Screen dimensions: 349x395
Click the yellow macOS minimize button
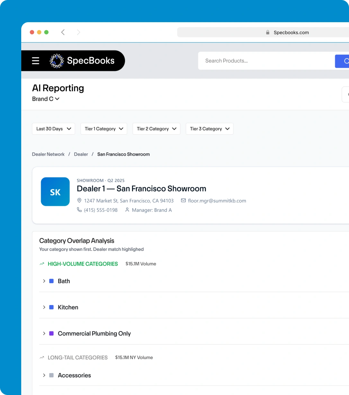[39, 32]
